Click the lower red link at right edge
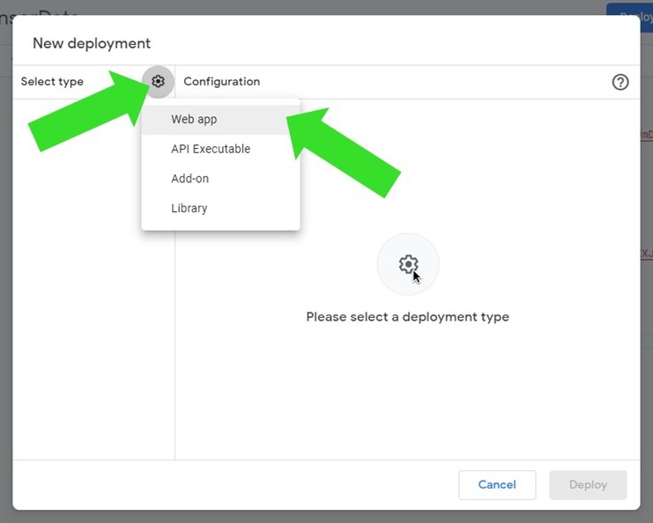 tap(646, 253)
